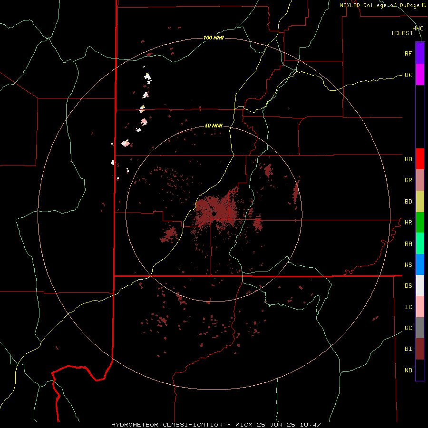Click the WS legend label
Image resolution: width=428 pixels, height=428 pixels.
408,265
